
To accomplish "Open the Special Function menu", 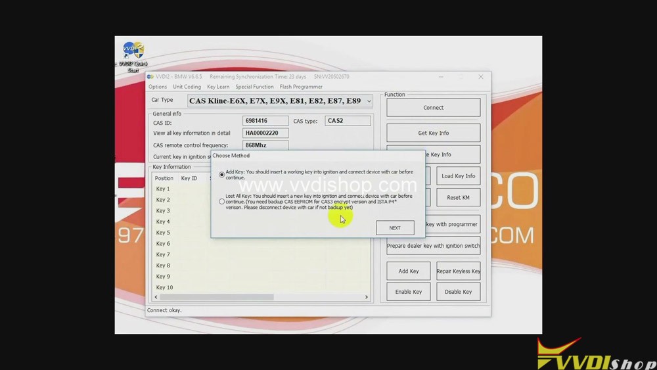I will [x=254, y=87].
